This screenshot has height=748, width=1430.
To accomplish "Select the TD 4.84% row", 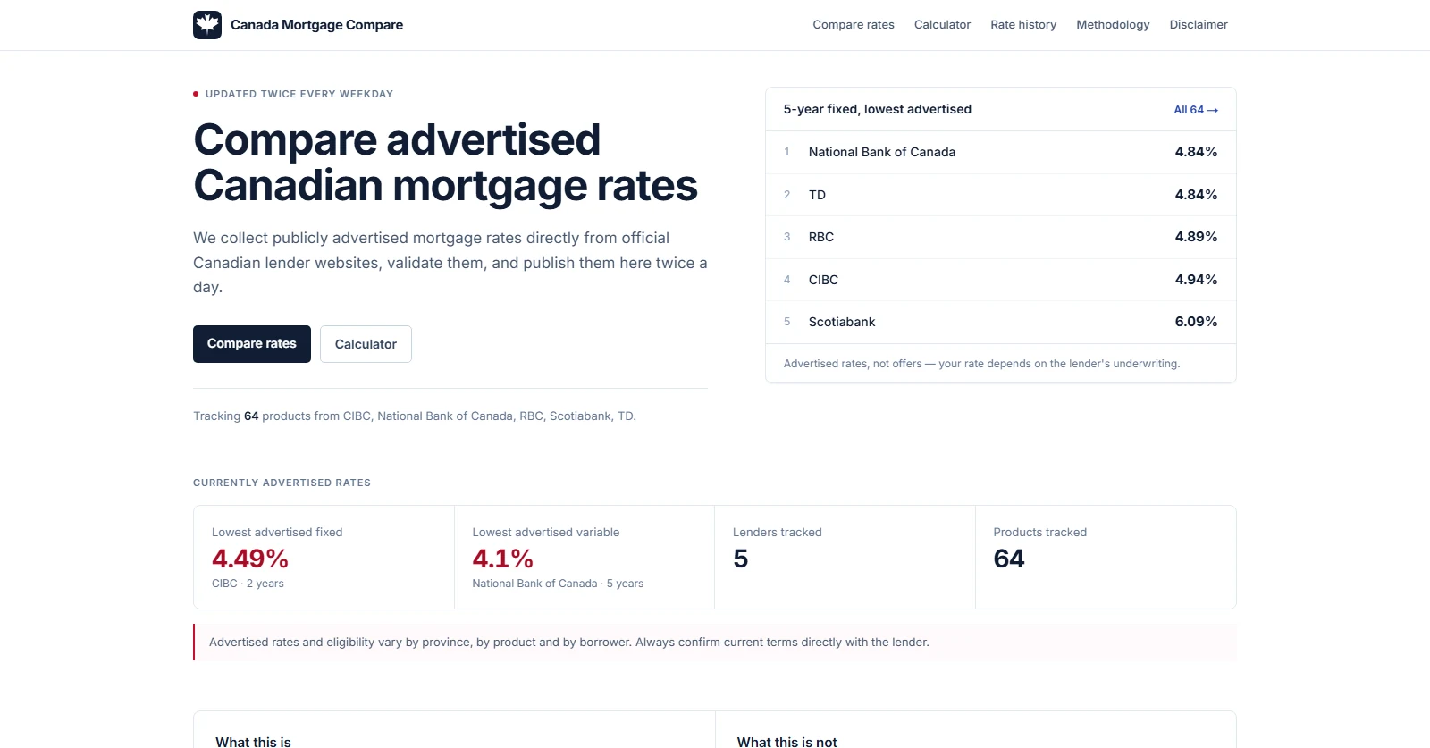I will 1001,195.
